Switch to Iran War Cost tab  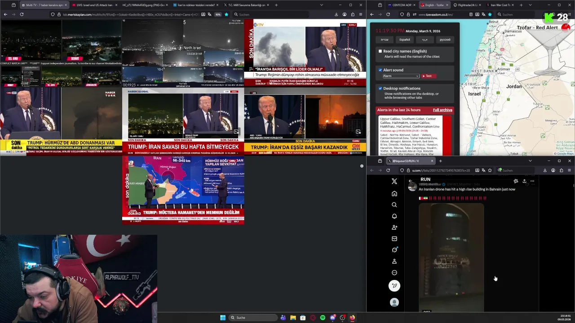pos(500,5)
